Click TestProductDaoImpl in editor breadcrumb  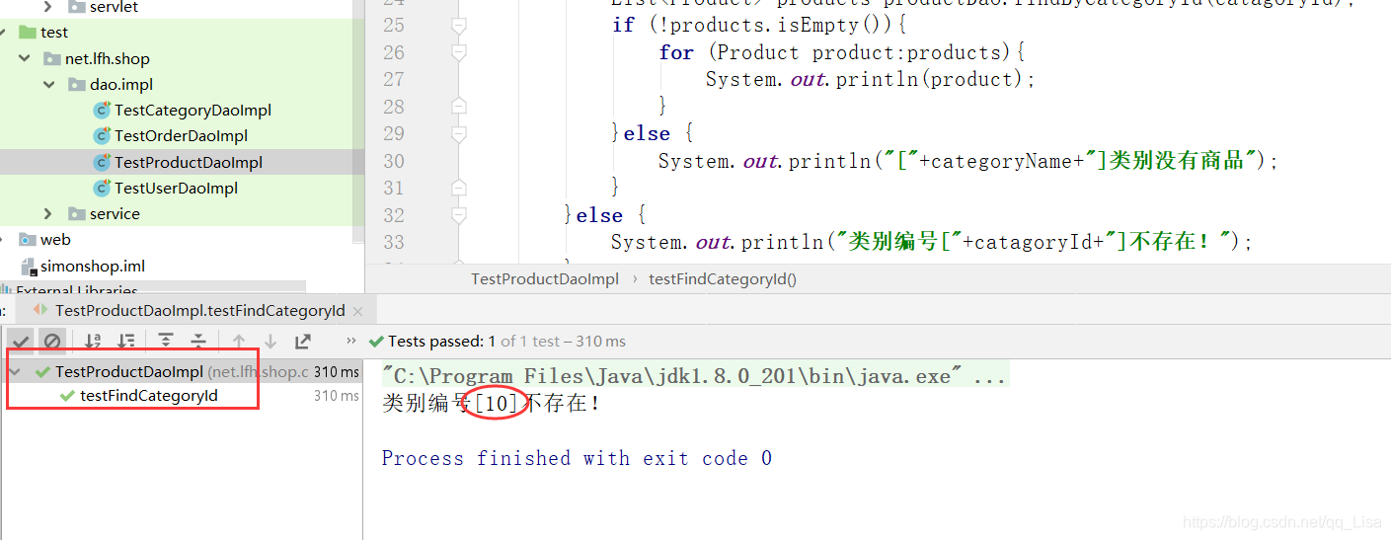[x=545, y=278]
